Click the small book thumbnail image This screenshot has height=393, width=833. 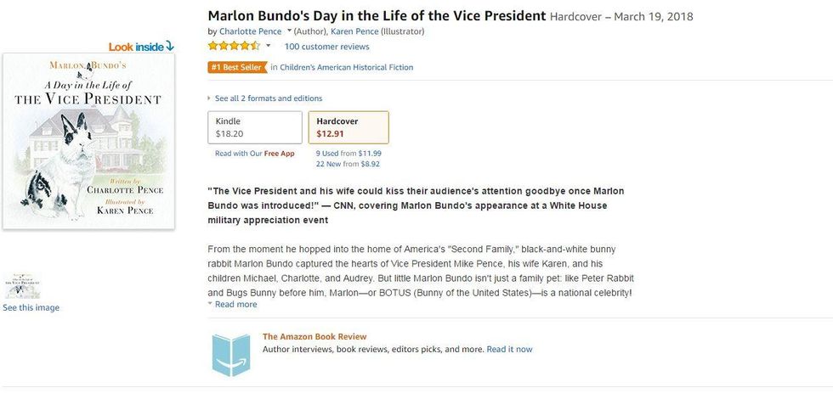pyautogui.click(x=22, y=286)
